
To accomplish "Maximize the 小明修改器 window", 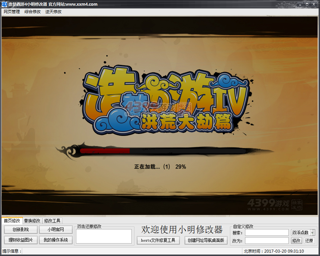I will (x=307, y=4).
